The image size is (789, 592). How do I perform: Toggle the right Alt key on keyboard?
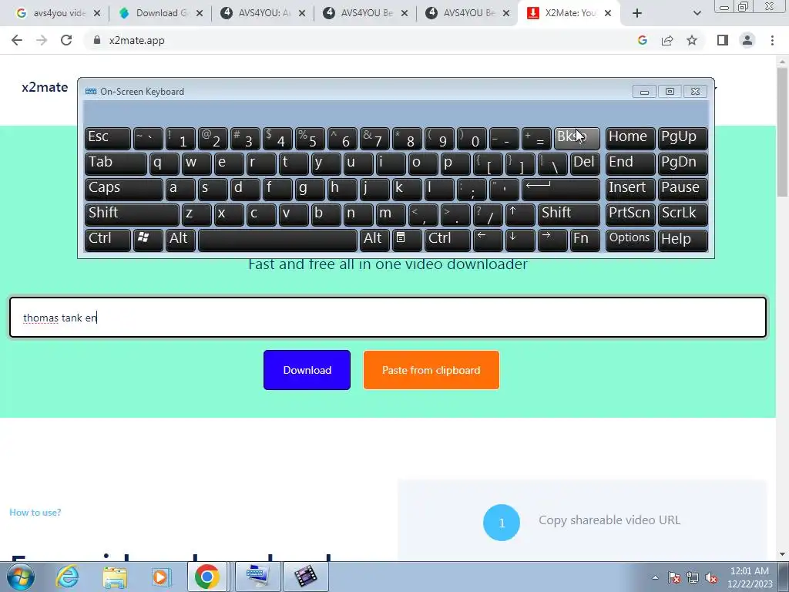pos(374,240)
